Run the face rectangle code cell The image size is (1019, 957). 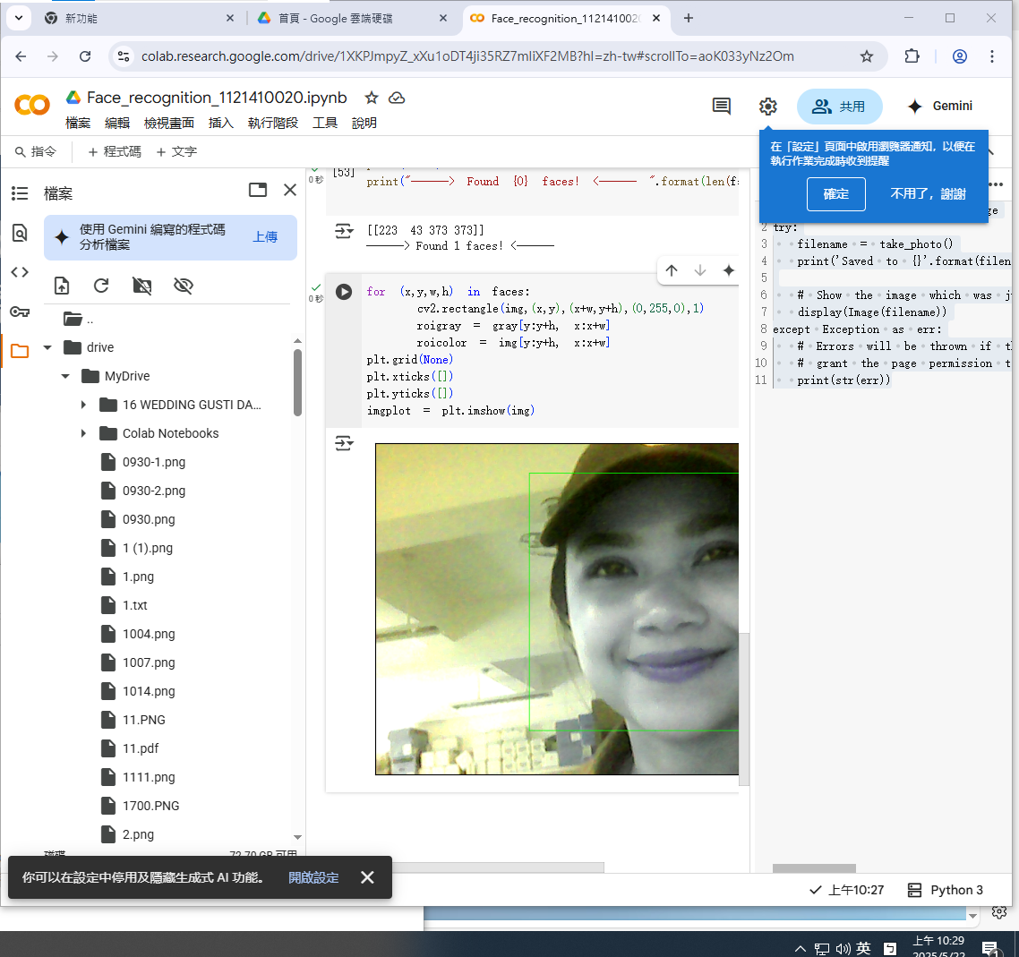(x=344, y=292)
